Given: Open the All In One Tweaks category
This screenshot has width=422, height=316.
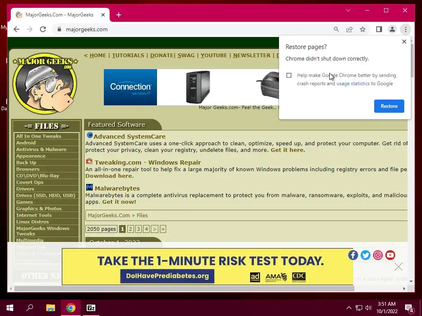Looking at the screenshot, I should (x=38, y=136).
